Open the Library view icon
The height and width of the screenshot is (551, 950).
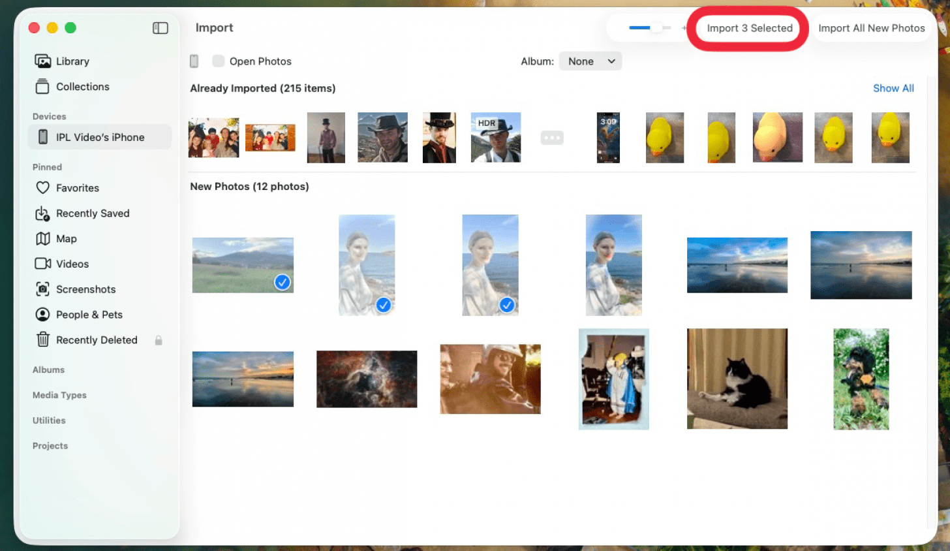coord(43,61)
